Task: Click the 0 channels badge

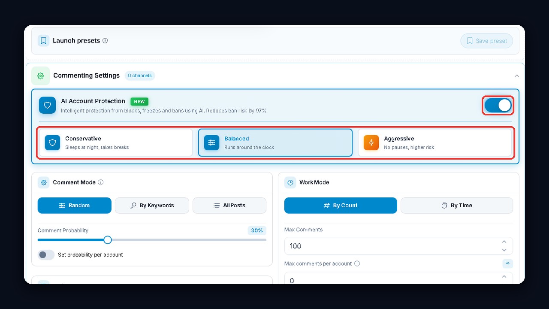Action: pos(140,76)
